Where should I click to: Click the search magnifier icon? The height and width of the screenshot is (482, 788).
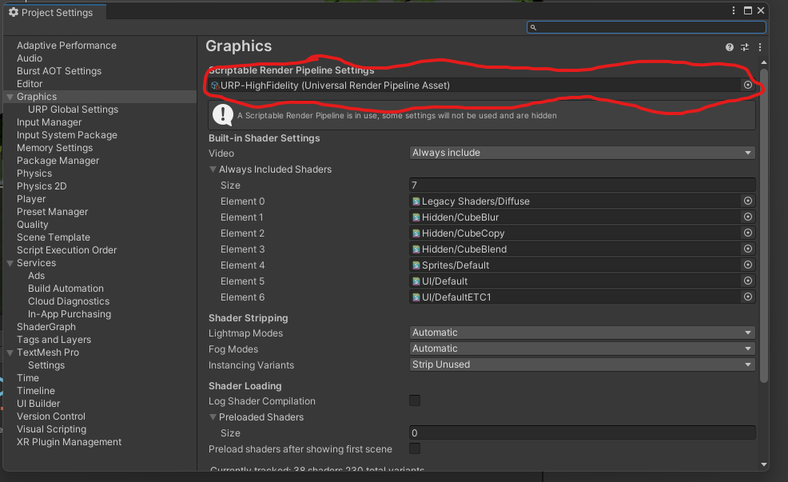pyautogui.click(x=532, y=26)
